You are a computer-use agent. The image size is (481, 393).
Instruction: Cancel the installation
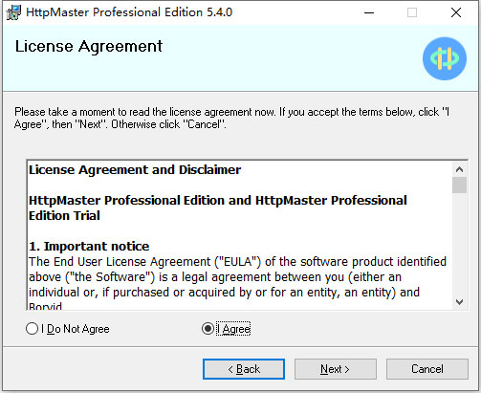tap(427, 369)
